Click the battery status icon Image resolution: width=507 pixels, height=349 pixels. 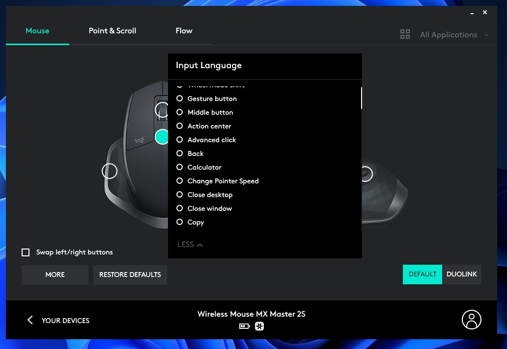pos(245,326)
